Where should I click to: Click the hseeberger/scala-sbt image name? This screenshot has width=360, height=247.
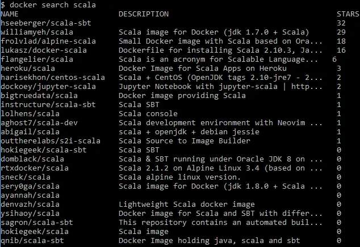[x=46, y=23]
